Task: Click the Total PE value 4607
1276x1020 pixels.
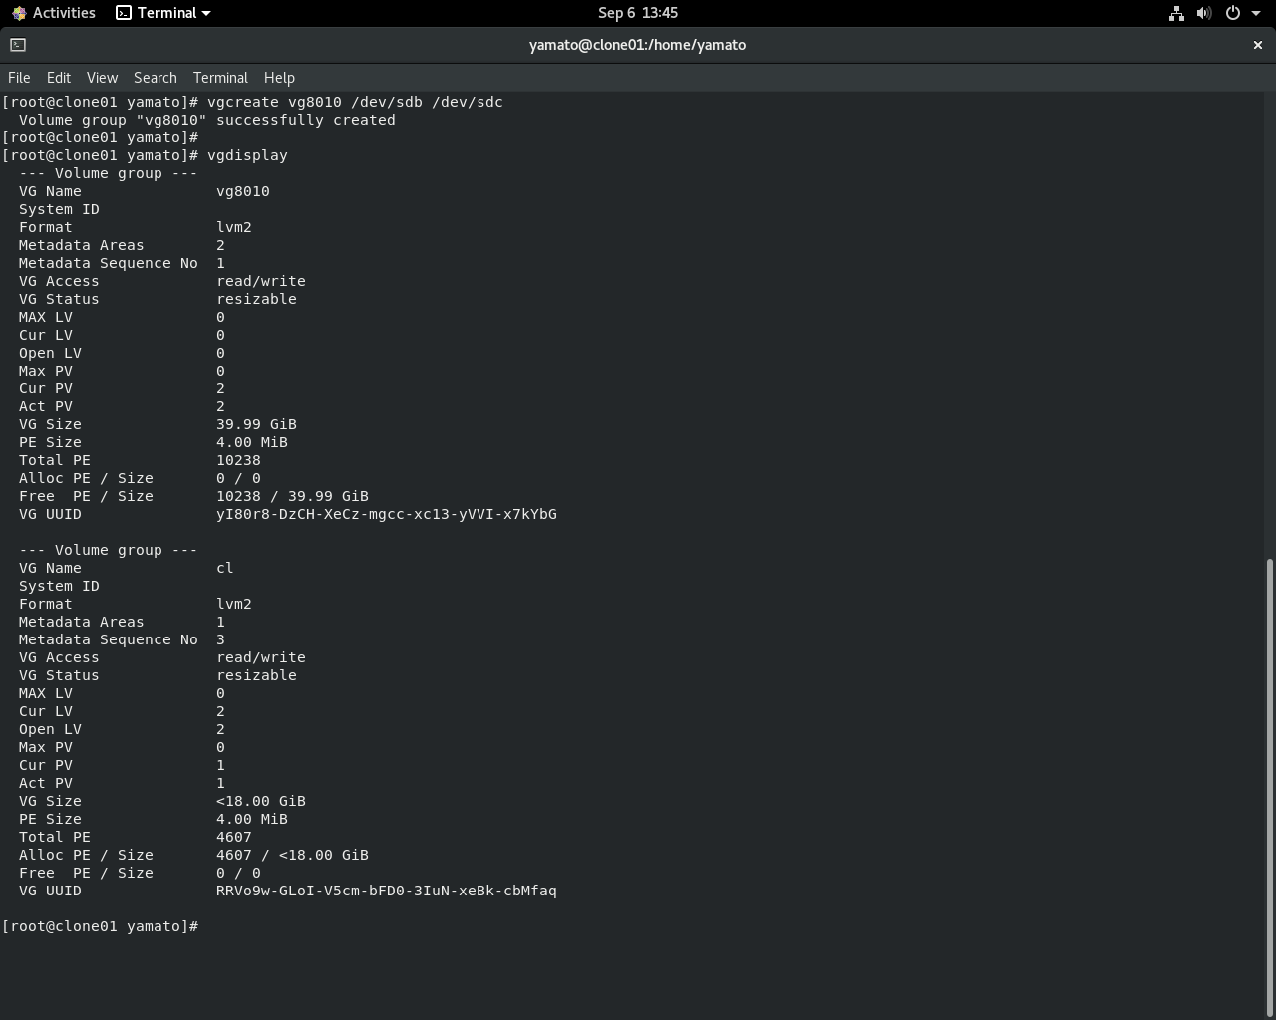Action: pos(234,837)
